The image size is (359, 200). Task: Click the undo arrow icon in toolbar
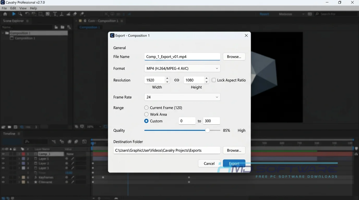(27, 14)
